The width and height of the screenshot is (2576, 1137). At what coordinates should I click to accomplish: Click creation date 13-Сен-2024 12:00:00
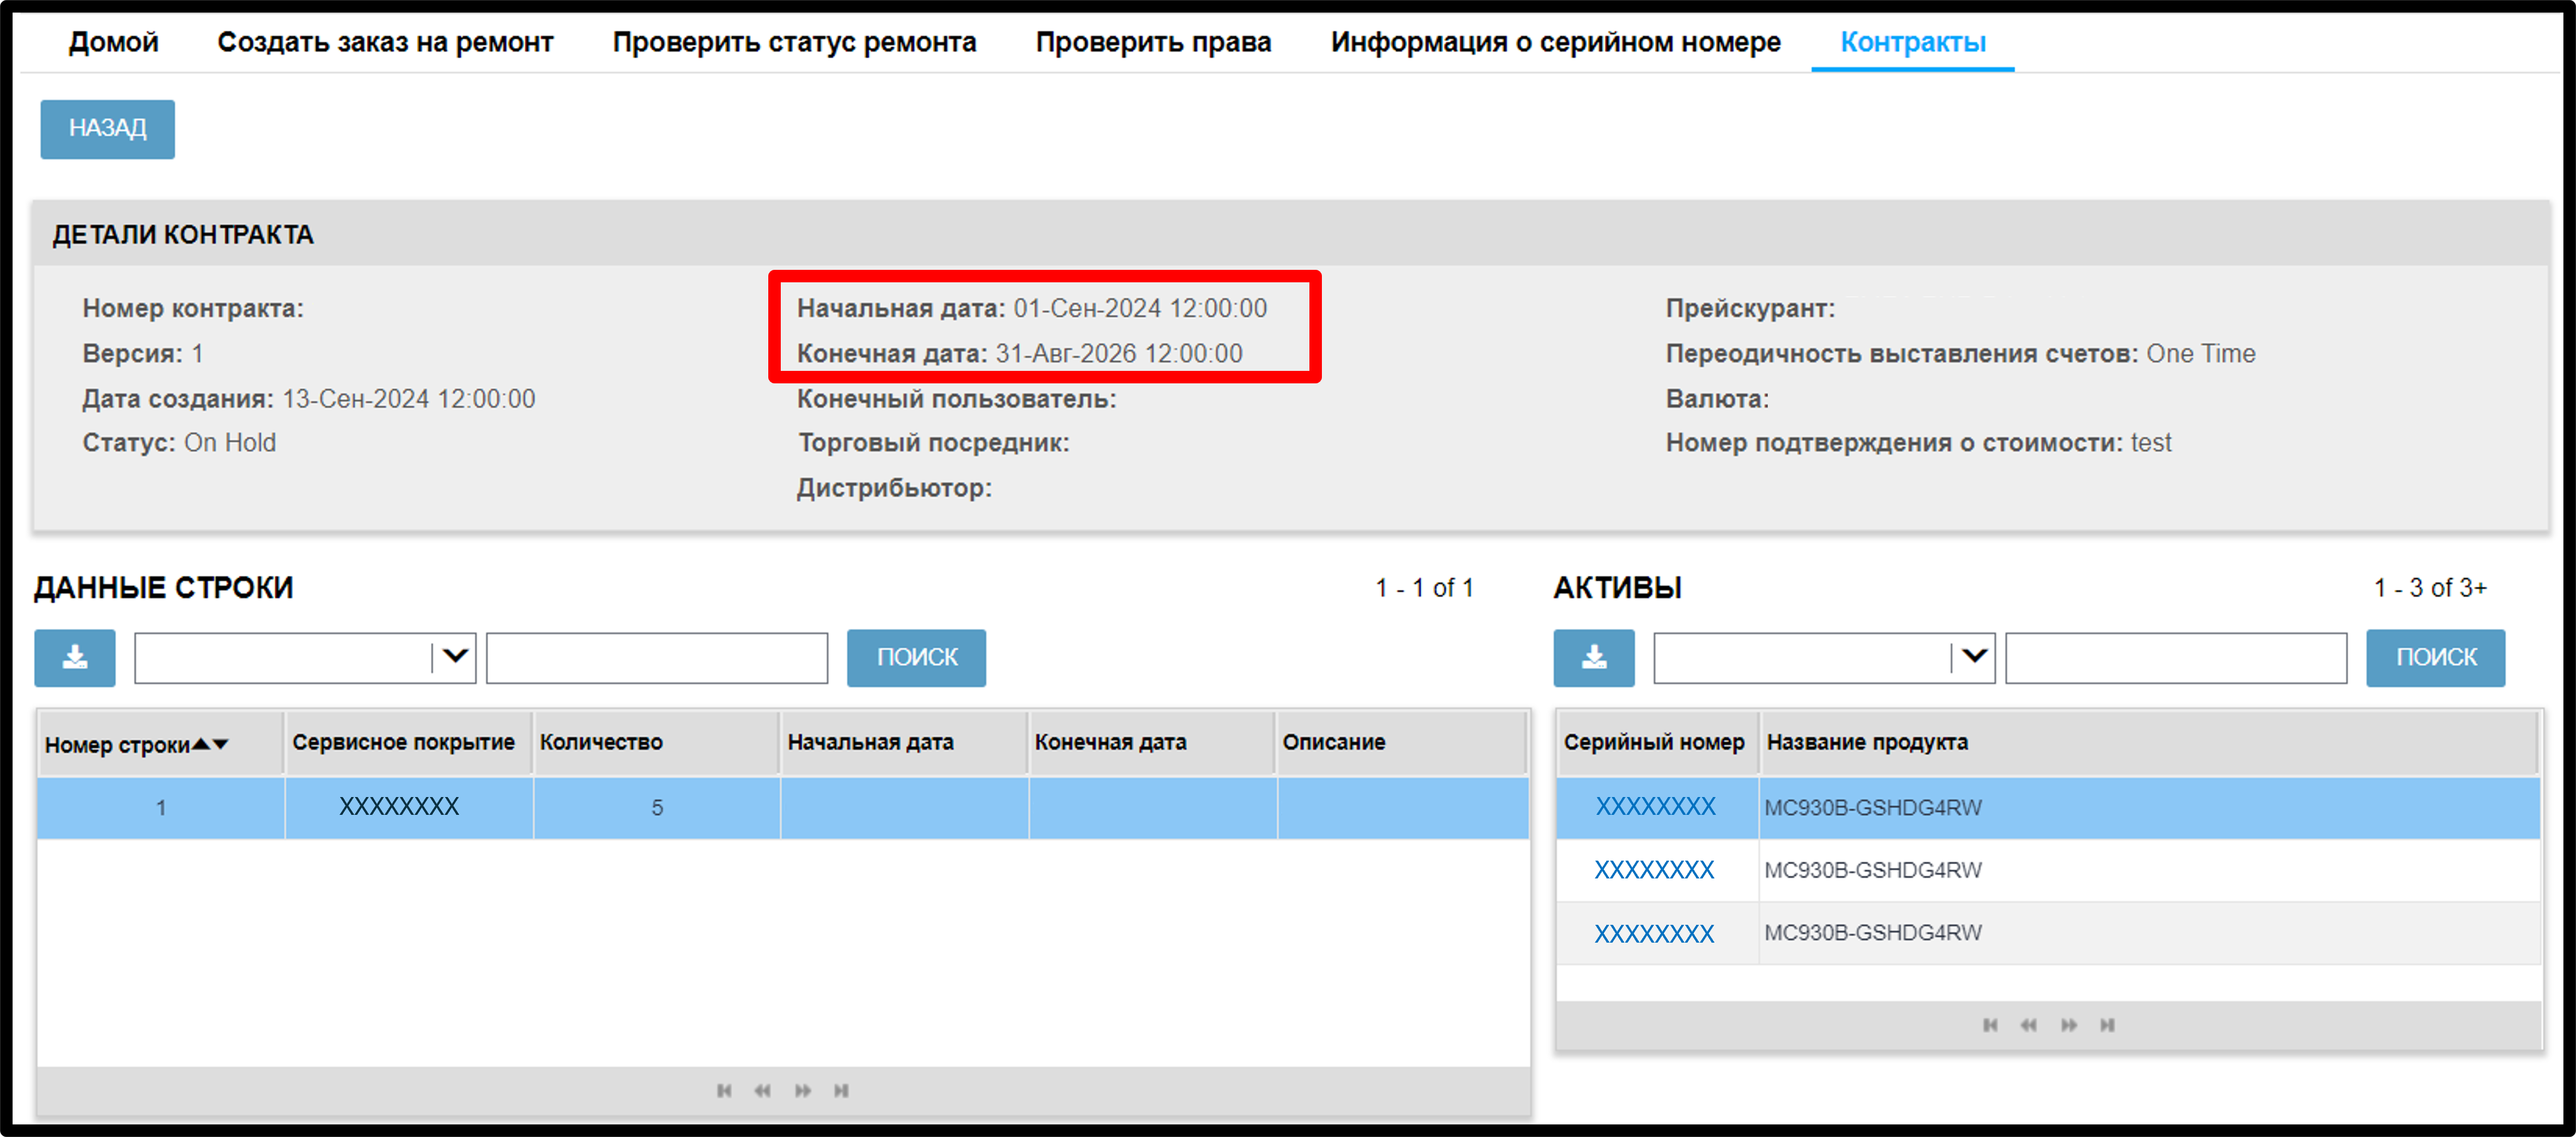(408, 399)
